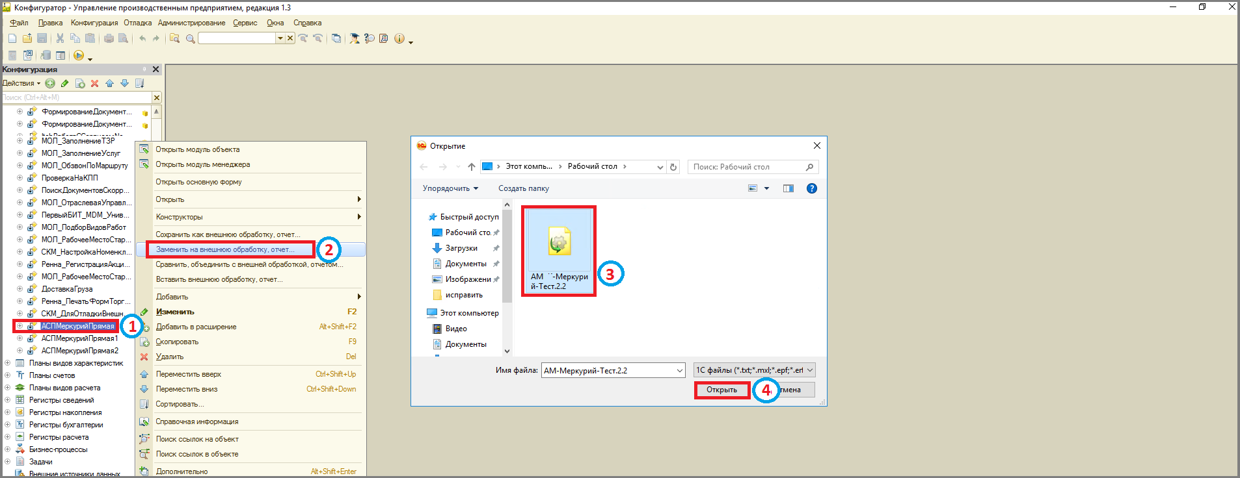Click the Copy toolbar icon
The height and width of the screenshot is (478, 1240).
tap(75, 38)
